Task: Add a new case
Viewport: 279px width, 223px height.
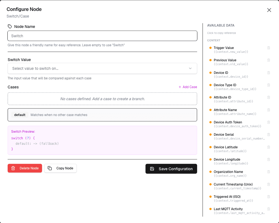Action: (188, 87)
